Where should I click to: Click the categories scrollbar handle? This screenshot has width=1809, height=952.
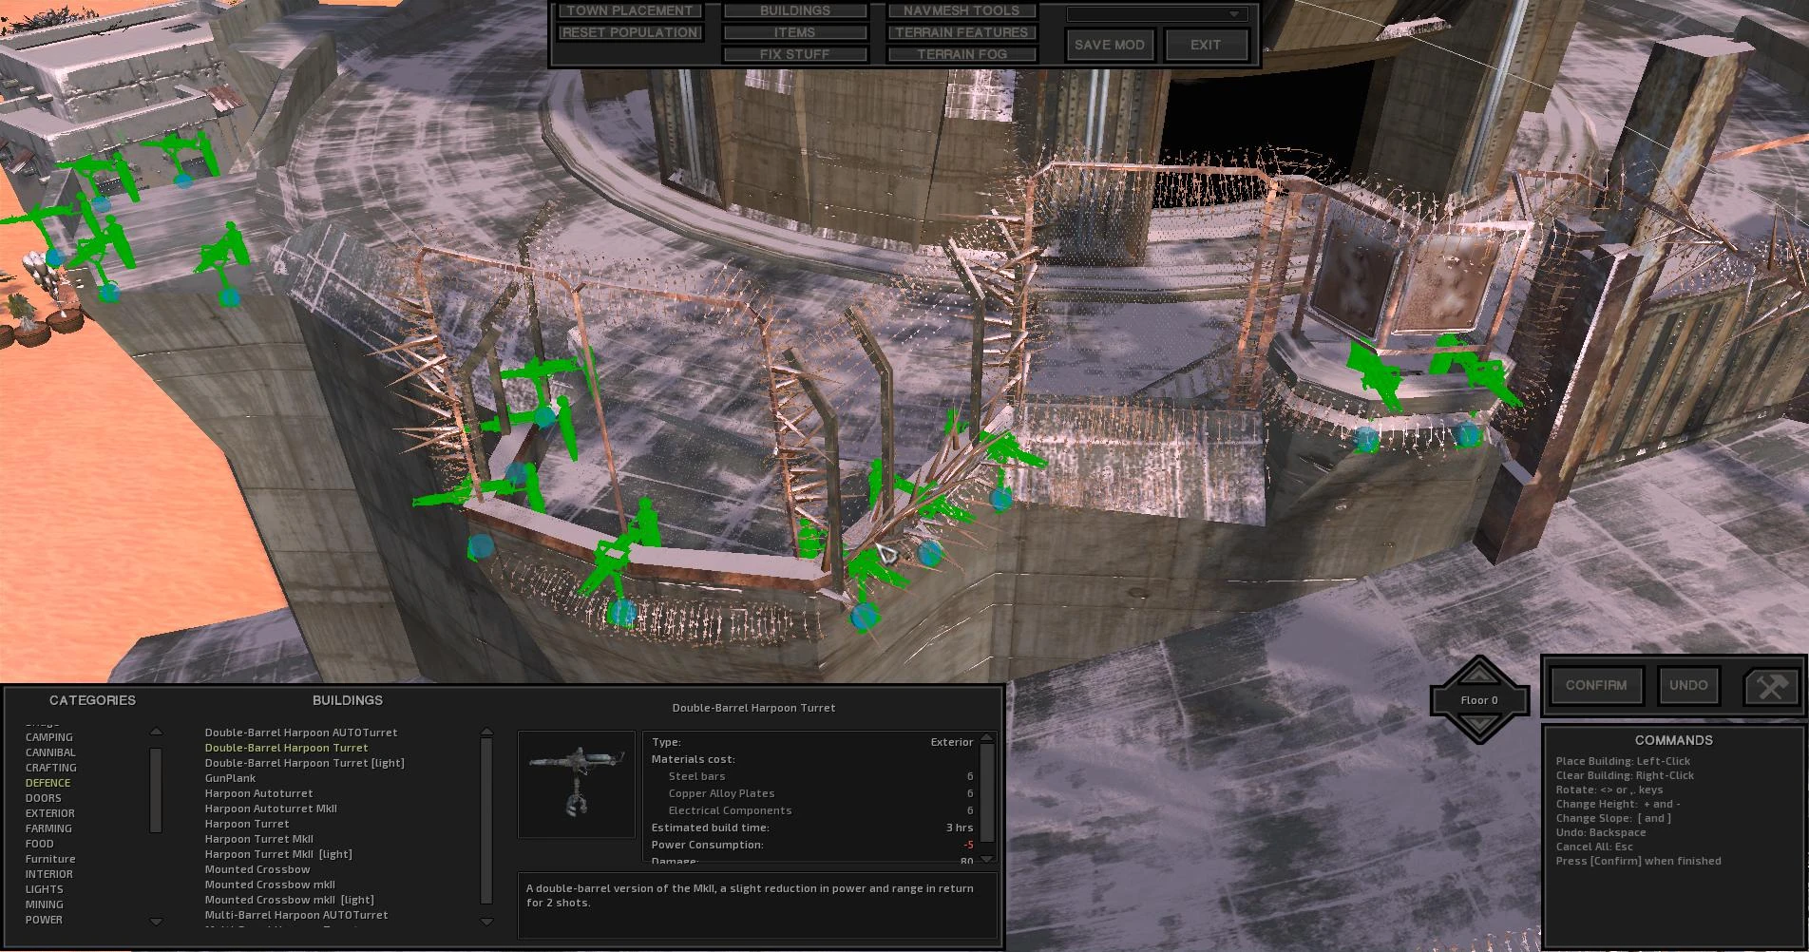(x=156, y=790)
